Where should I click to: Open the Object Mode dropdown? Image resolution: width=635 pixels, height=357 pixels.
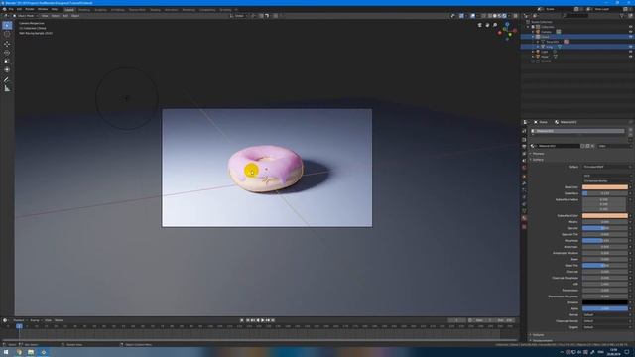click(26, 16)
